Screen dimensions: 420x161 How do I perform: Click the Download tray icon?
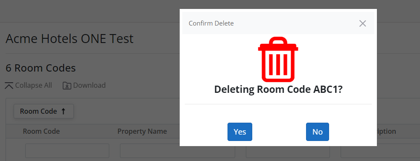(x=67, y=86)
